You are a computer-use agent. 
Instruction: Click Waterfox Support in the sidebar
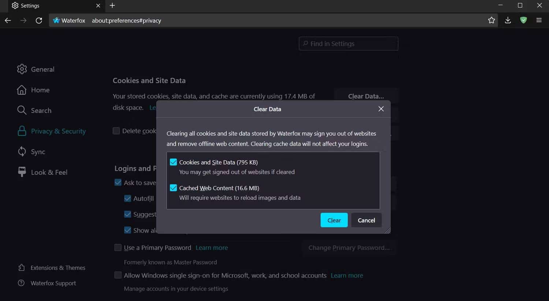(x=53, y=283)
